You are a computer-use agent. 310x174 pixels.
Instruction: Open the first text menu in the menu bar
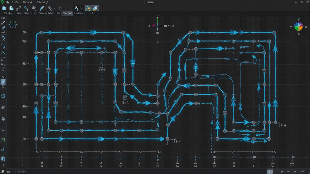click(x=15, y=2)
